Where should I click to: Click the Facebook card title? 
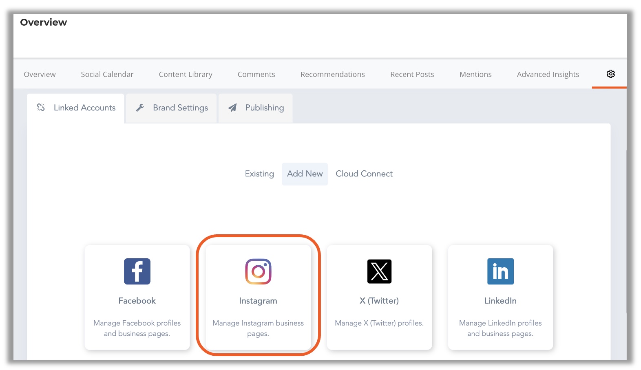pos(137,301)
